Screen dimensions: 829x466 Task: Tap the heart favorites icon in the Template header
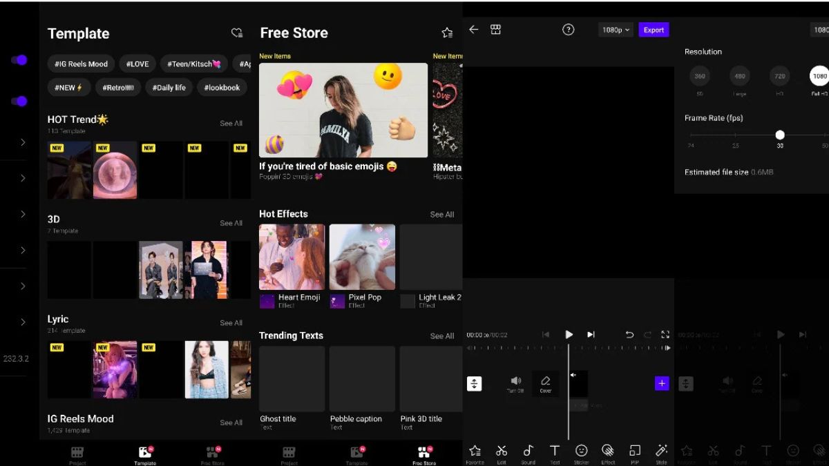coord(236,33)
